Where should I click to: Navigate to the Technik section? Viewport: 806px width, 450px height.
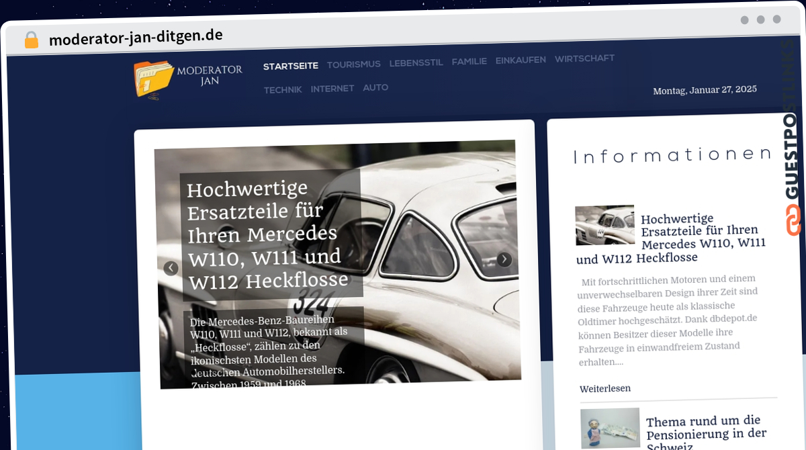[x=283, y=90]
